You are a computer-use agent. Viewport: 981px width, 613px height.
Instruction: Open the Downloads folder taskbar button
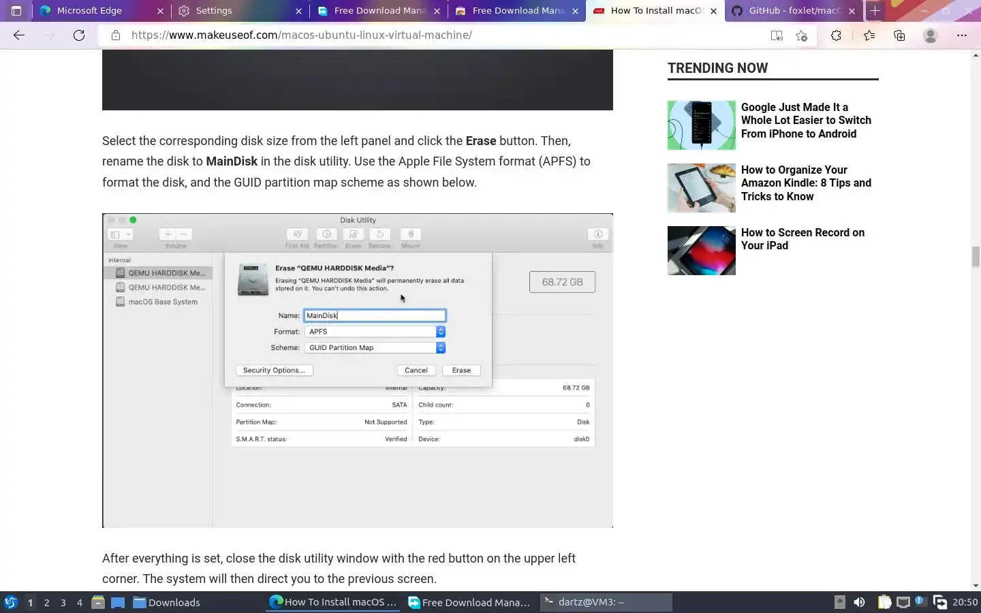click(167, 602)
